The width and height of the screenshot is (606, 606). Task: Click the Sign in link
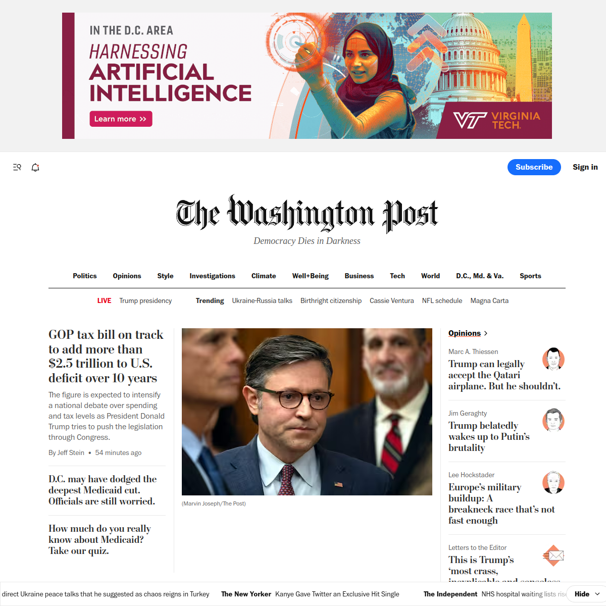point(585,167)
